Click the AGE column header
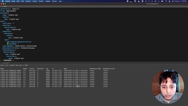Screen dimensions: 188x106 pos(47,69)
